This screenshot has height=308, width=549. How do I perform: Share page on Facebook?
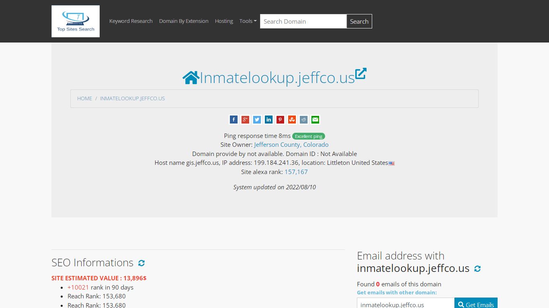234,120
